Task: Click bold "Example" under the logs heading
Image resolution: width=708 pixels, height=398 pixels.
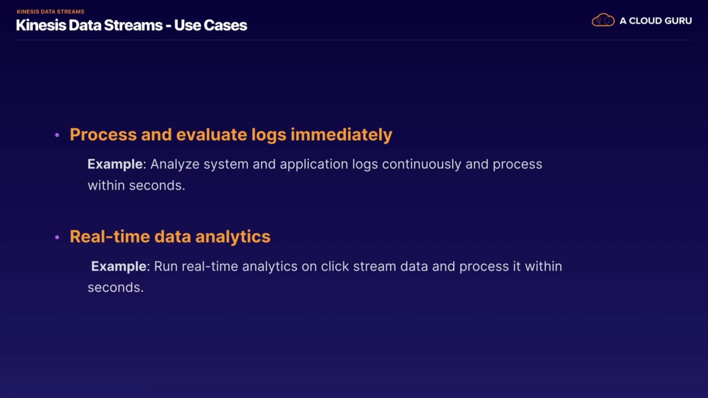Action: coord(115,164)
